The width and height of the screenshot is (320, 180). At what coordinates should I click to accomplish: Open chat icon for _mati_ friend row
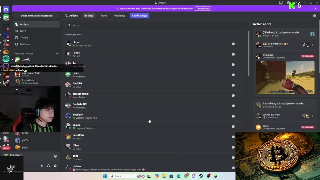click(233, 75)
